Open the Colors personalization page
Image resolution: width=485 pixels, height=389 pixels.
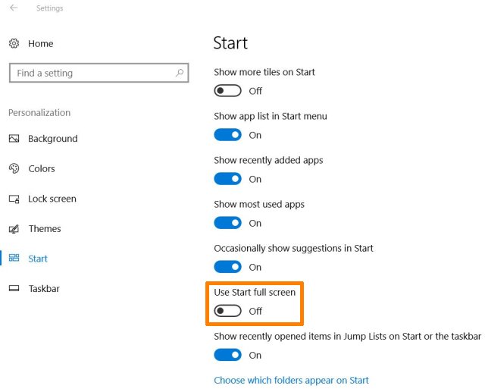[42, 168]
